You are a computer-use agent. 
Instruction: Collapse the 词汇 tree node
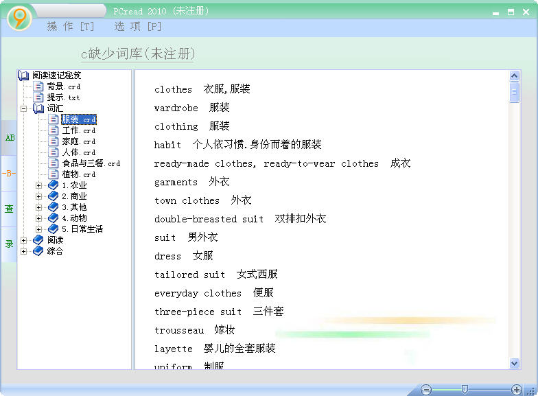(24, 108)
